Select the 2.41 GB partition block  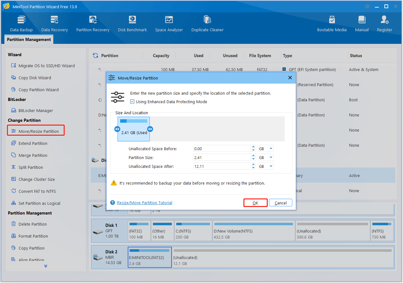click(x=134, y=129)
